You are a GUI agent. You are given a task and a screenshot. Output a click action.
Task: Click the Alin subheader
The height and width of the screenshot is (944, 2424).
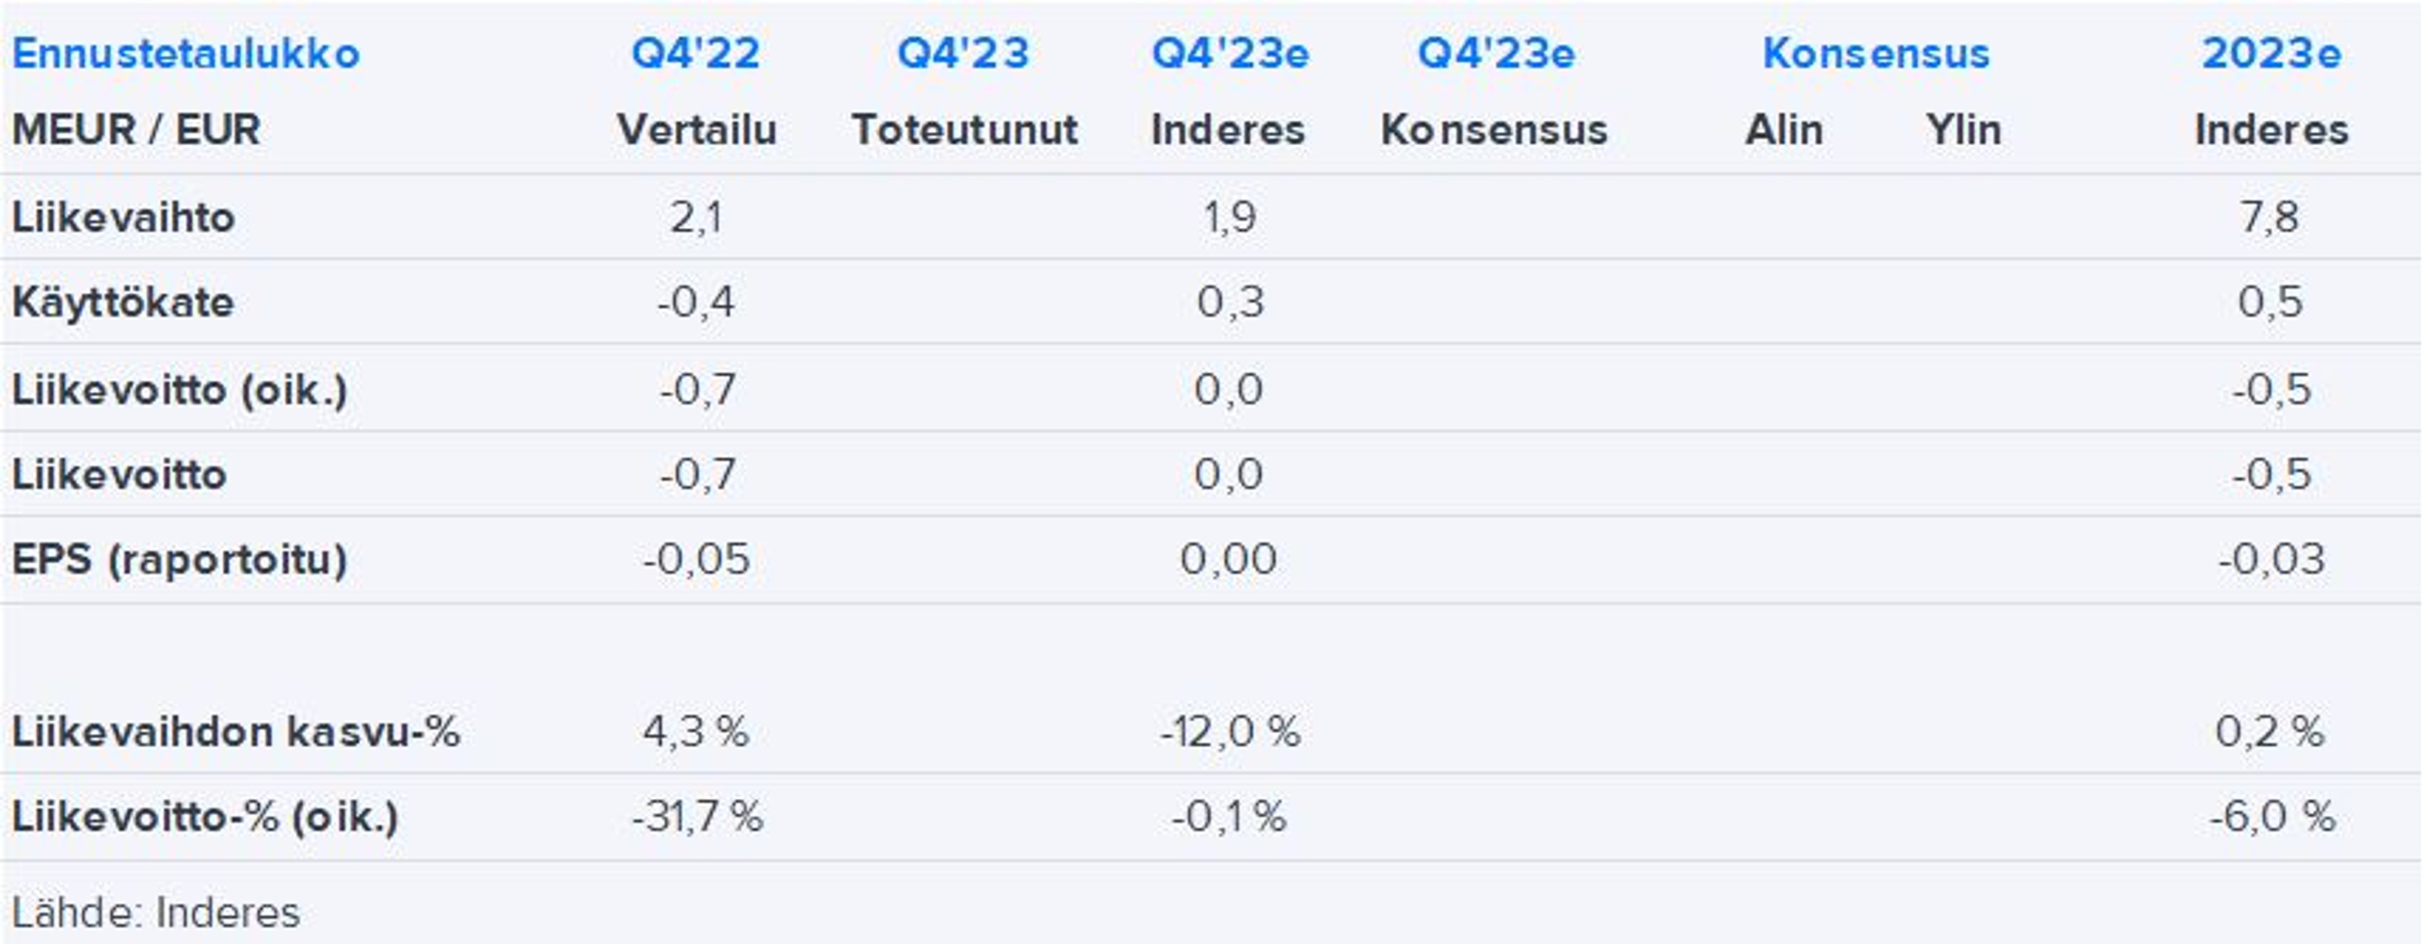click(1783, 130)
